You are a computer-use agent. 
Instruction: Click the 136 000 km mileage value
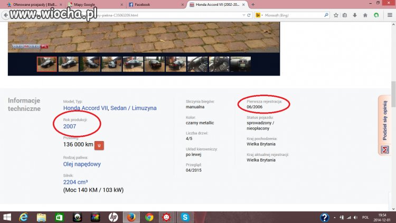78,144
